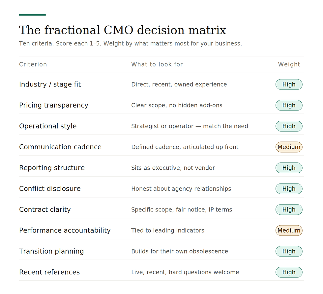This screenshot has height=294, width=323.
Task: Click the Reporting structure criterion
Action: (x=52, y=168)
